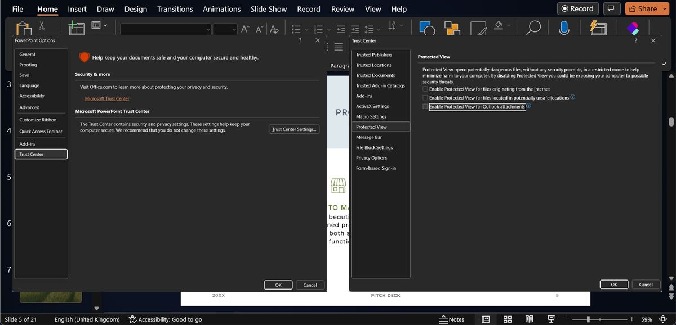676x325 pixels.
Task: Enable Protected View for Internet files
Action: pyautogui.click(x=426, y=89)
